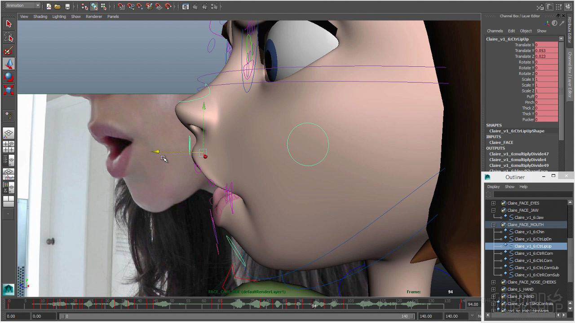Click the Channels button in Channel Box

(495, 31)
